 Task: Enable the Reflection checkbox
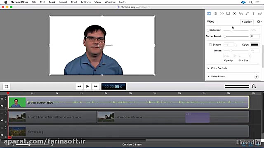(208, 30)
